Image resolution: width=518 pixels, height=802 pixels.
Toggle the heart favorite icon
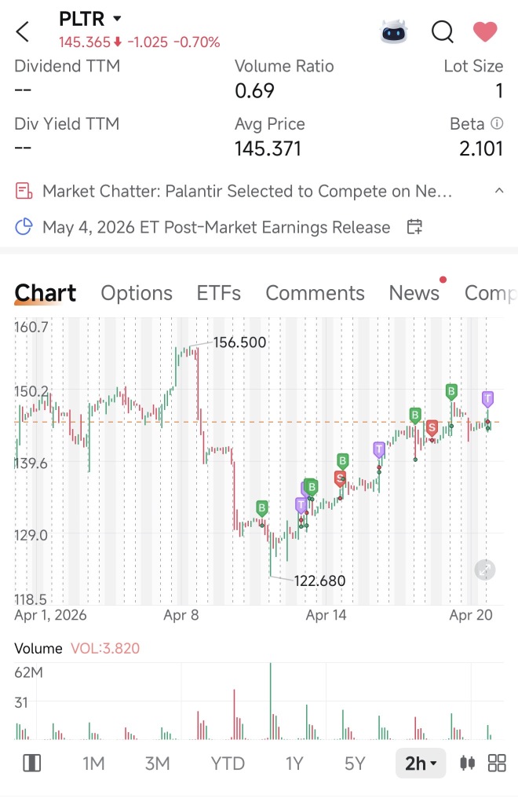pyautogui.click(x=485, y=31)
